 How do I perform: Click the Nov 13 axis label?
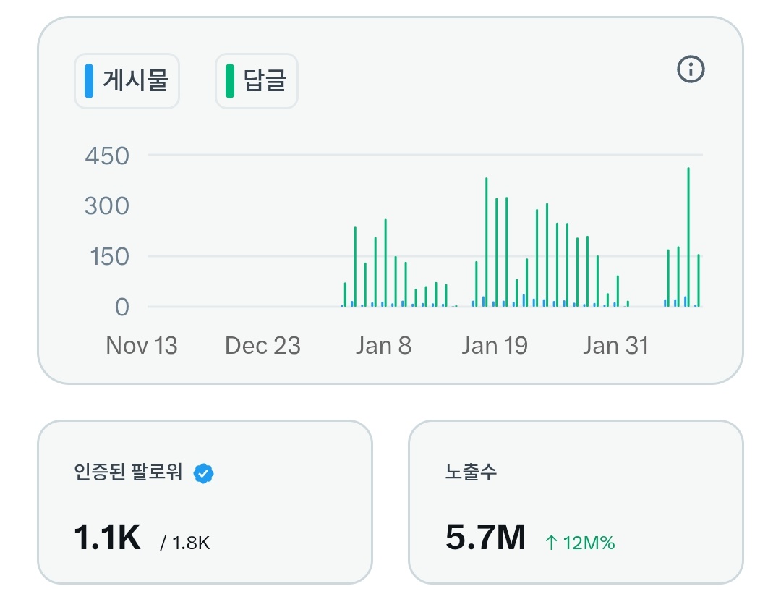click(x=142, y=345)
